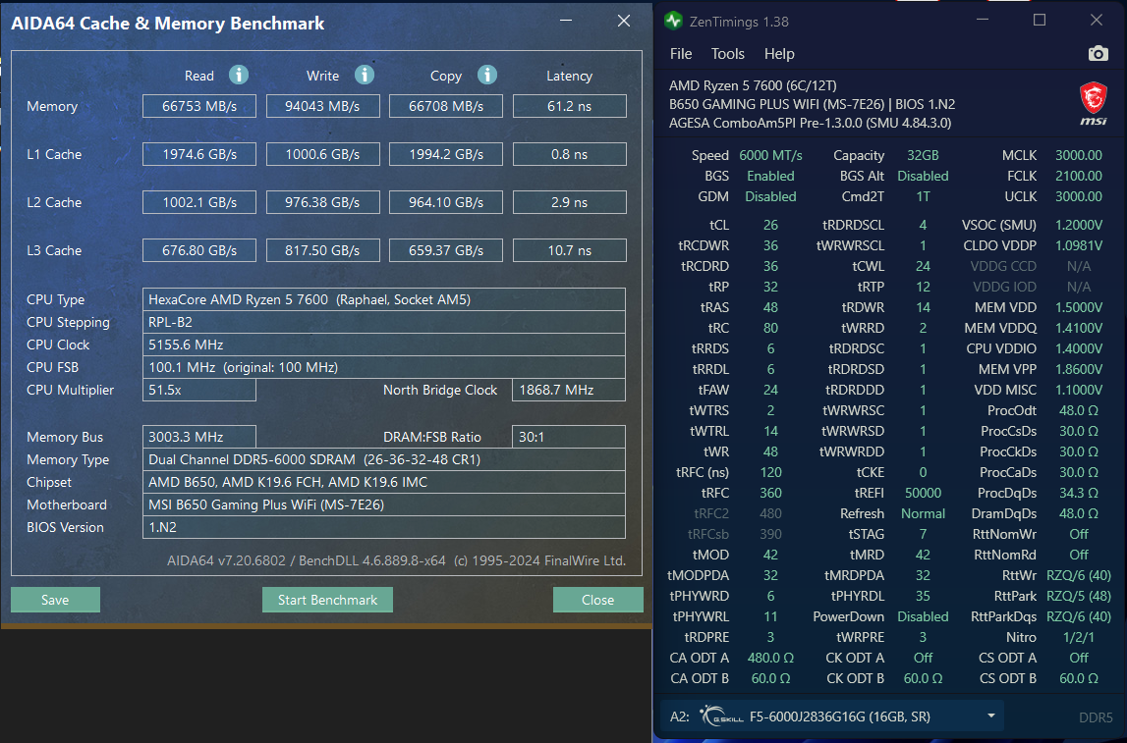The height and width of the screenshot is (743, 1127).
Task: Take a screenshot with the ZenTimings camera icon
Action: [x=1098, y=54]
